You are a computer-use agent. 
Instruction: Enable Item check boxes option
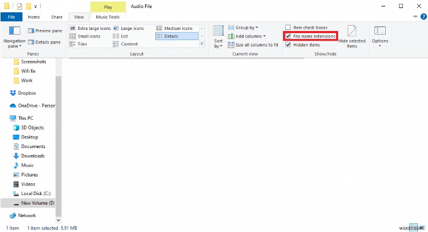pos(306,28)
